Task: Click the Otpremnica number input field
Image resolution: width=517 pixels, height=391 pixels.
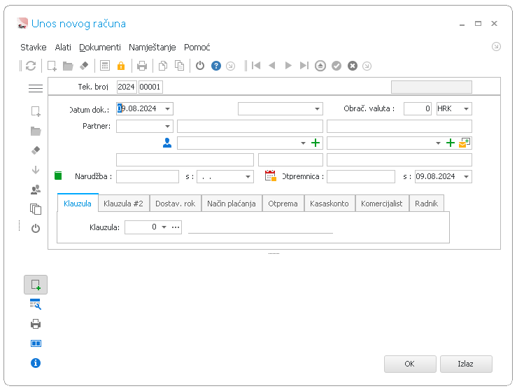Action: tap(361, 177)
